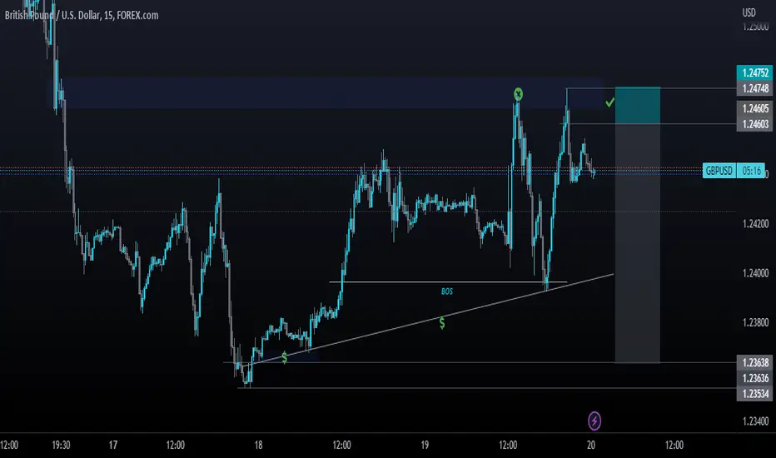The height and width of the screenshot is (458, 776).
Task: Open the purple lightning event icon
Action: (594, 421)
